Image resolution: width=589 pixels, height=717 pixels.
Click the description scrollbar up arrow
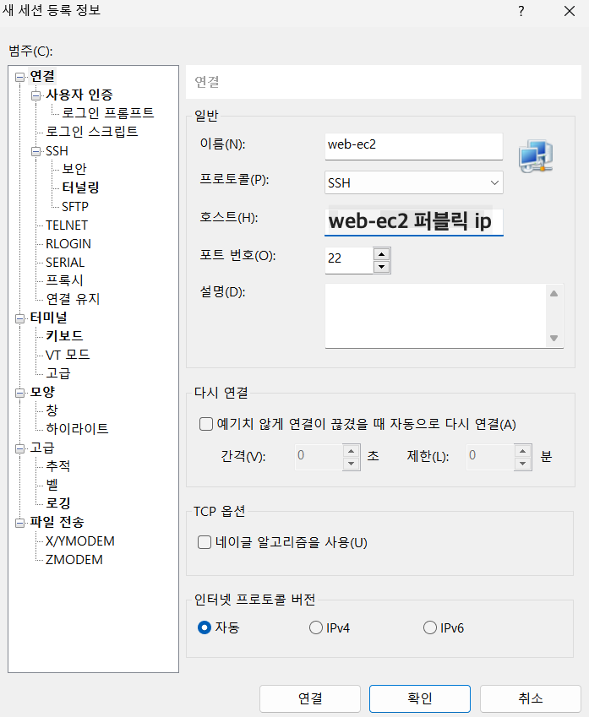point(554,294)
